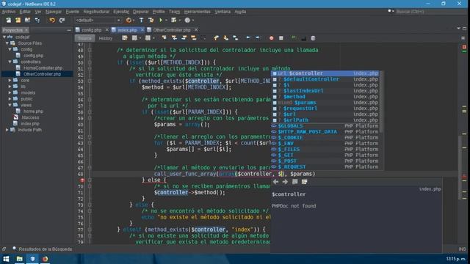The height and width of the screenshot is (264, 470).
Task: Click the Redo arrow icon
Action: coord(62,20)
